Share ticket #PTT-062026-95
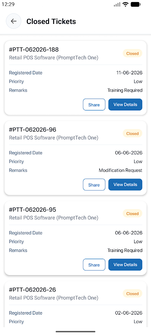151x336 pixels. pyautogui.click(x=94, y=265)
